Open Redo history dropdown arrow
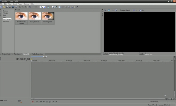This screenshot has height=106, width=176. click(38, 7)
